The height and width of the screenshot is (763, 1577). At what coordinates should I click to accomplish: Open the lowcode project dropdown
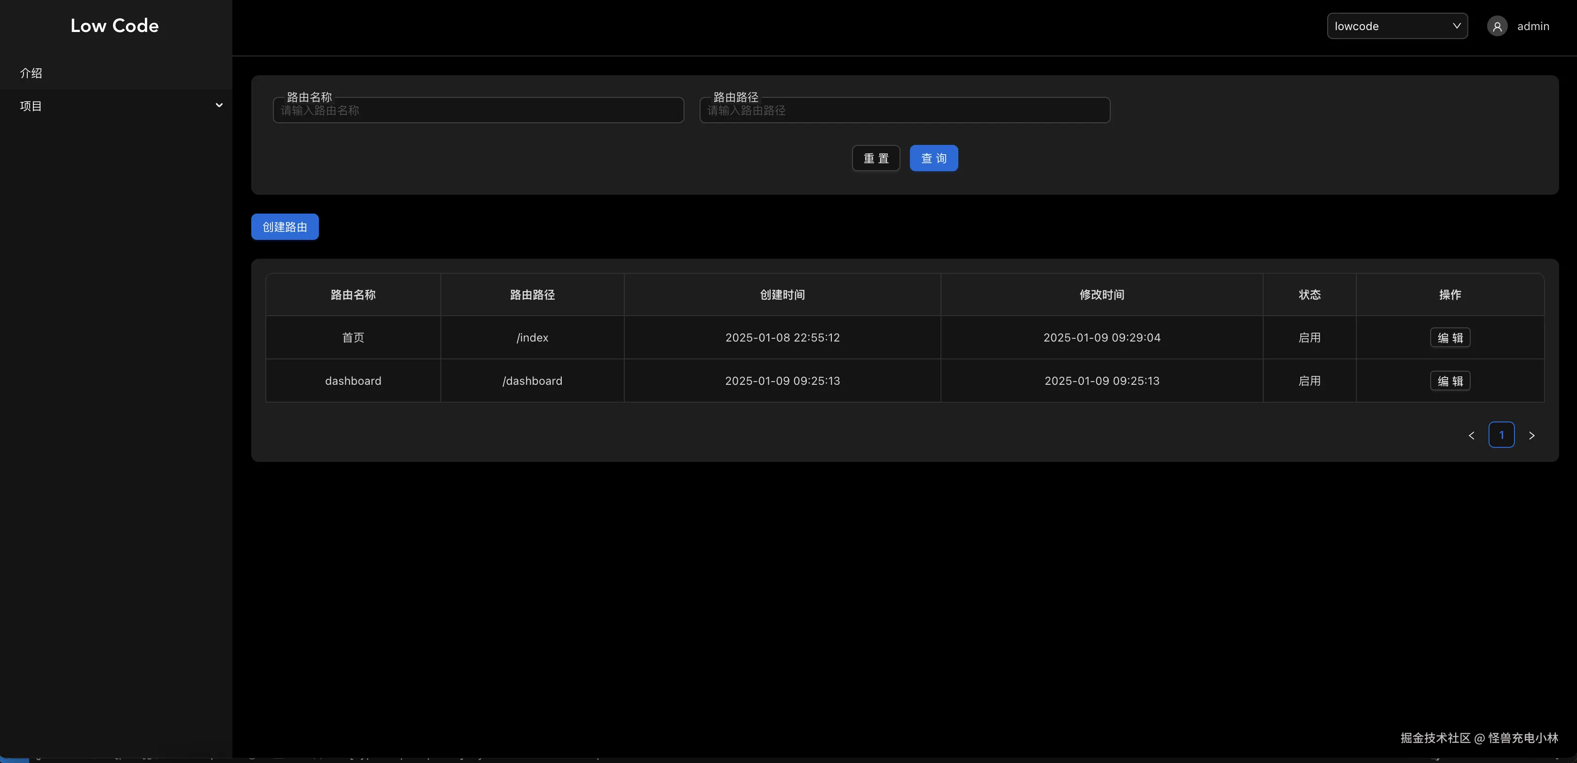coord(1396,26)
